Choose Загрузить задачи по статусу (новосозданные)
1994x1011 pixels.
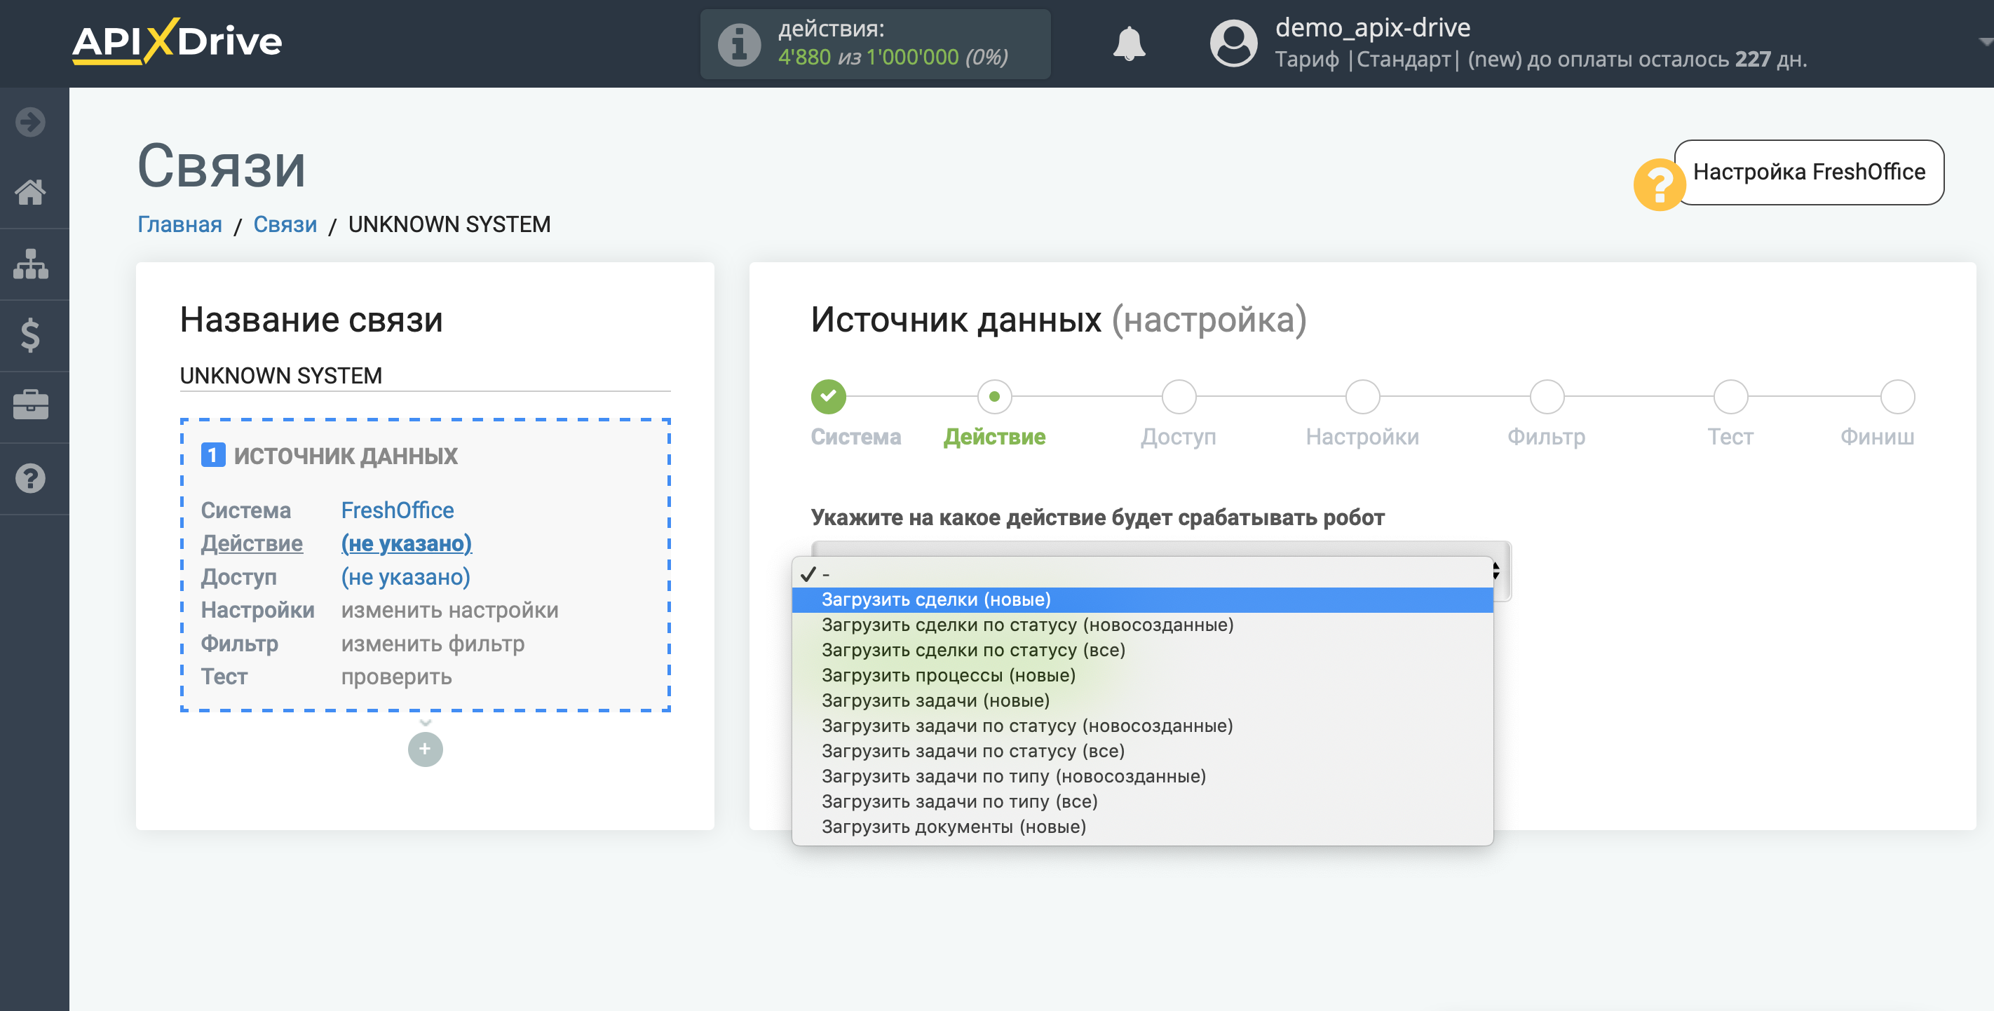1141,726
